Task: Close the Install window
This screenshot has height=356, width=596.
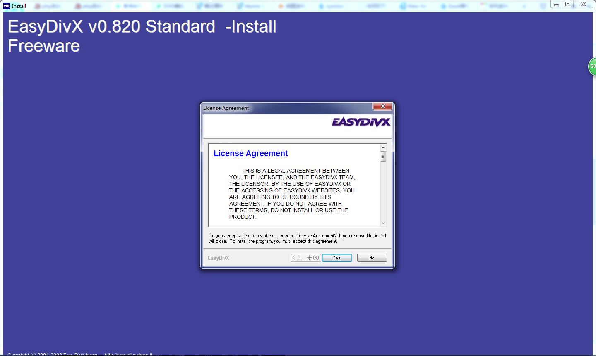Action: 583,5
